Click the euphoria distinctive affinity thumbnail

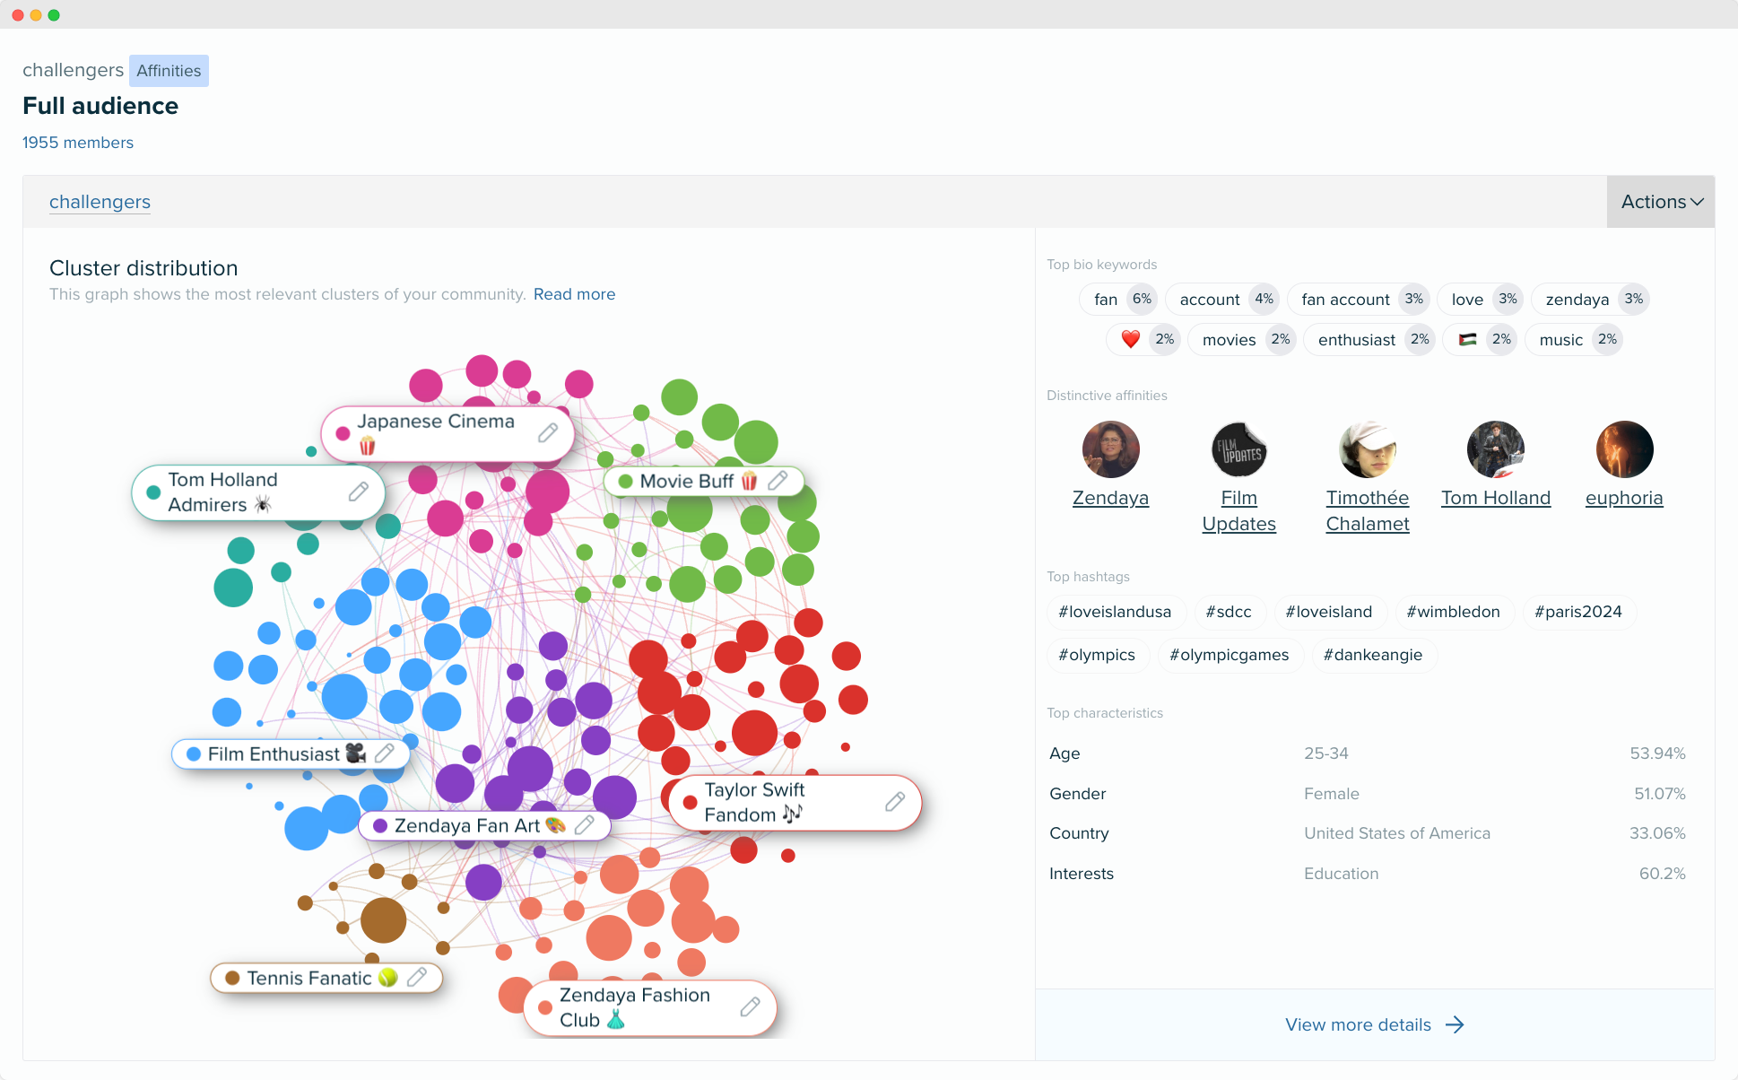pyautogui.click(x=1623, y=450)
